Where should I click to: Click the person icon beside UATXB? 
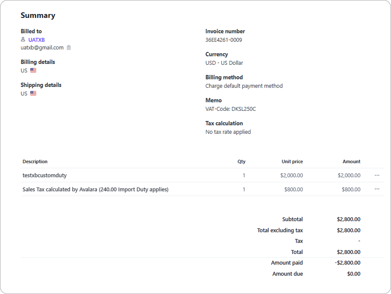(x=23, y=39)
